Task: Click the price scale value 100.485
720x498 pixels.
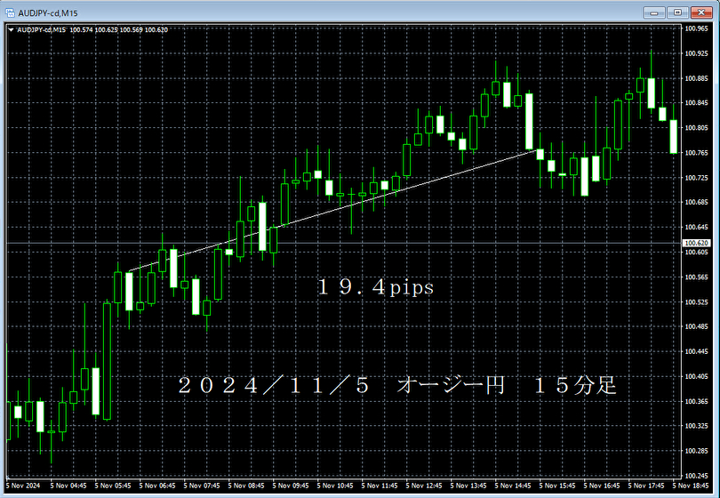Action: [x=696, y=326]
